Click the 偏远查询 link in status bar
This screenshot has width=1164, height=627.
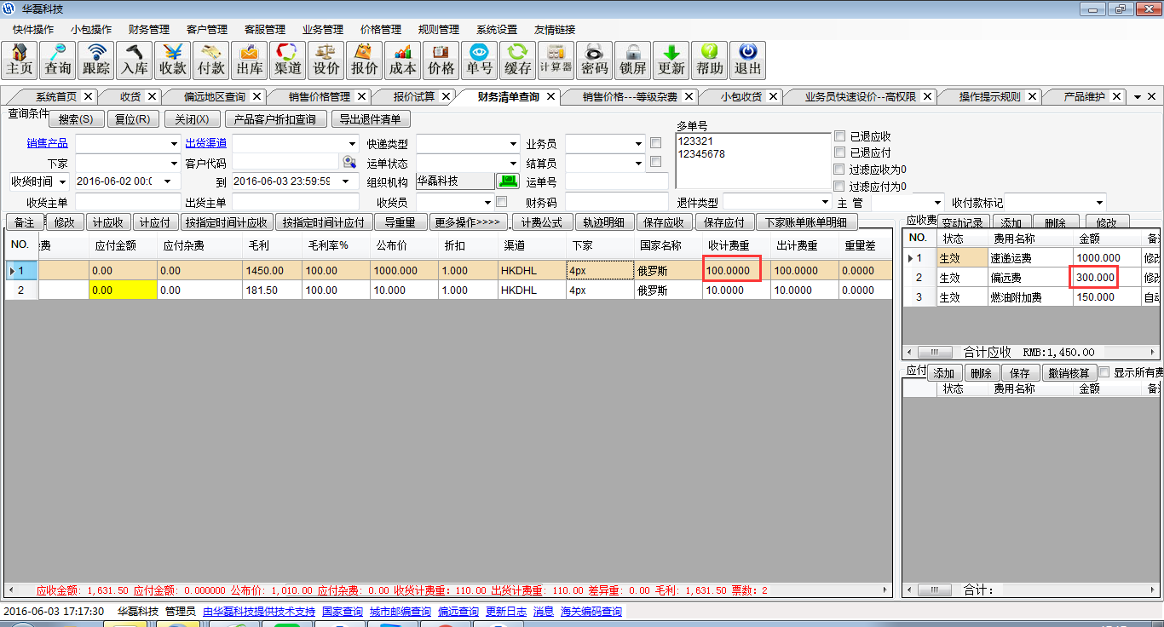[x=458, y=612]
